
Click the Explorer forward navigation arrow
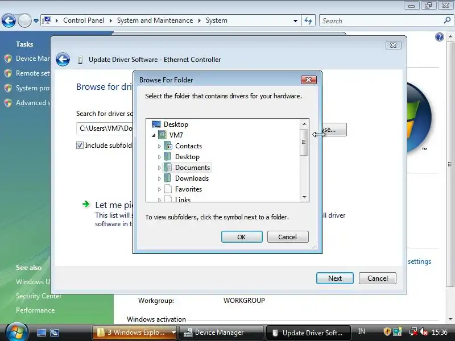[24, 21]
